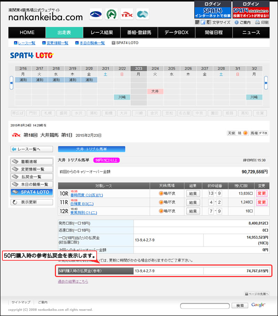Open the レース結果 menu

pyautogui.click(x=102, y=32)
